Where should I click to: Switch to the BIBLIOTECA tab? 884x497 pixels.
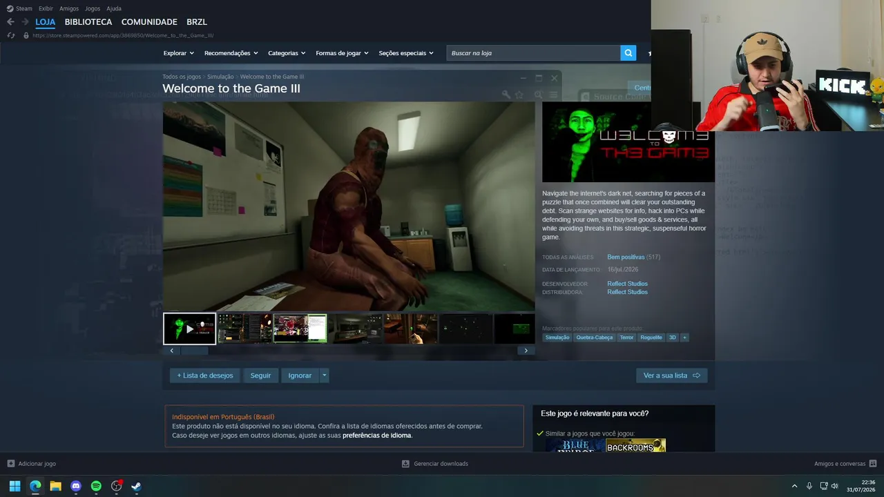click(88, 22)
